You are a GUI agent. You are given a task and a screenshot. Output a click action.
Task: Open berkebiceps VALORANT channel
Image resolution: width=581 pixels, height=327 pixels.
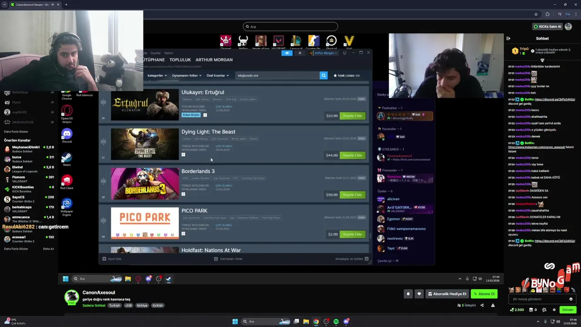click(x=28, y=209)
